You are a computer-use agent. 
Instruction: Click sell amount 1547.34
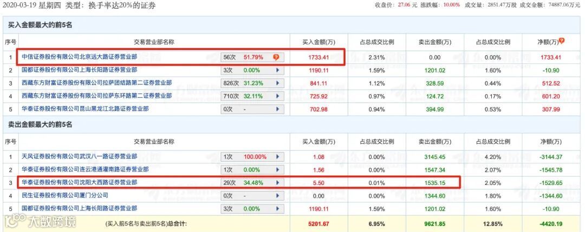(x=434, y=170)
